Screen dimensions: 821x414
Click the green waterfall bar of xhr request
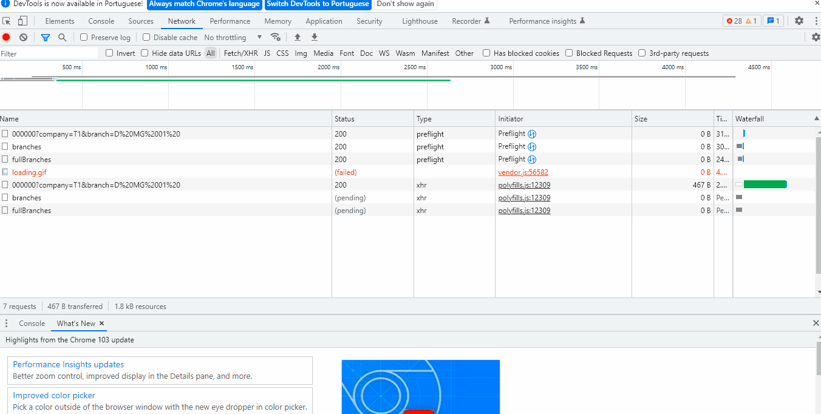pos(765,185)
